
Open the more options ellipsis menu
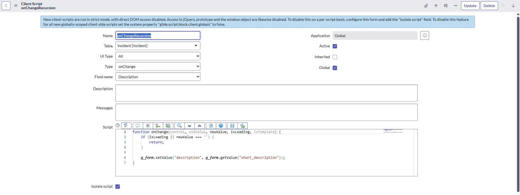455,6
